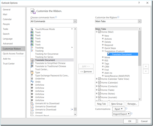
Task: Uncheck the Home (Notes) checkbox
Action: tap(99, 93)
